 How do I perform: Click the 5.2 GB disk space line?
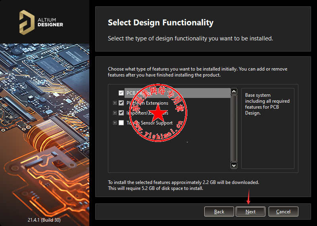tap(156, 188)
